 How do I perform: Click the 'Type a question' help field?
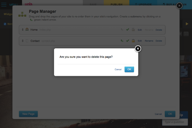177,122
